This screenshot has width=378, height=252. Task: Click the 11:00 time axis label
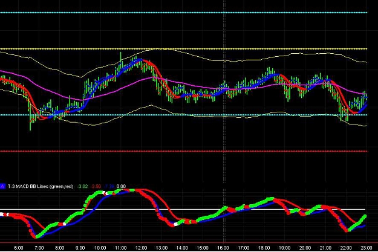pyautogui.click(x=120, y=248)
